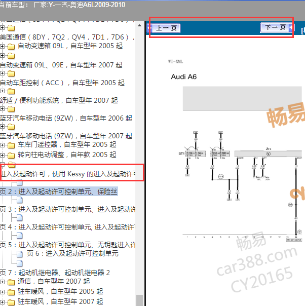
Task: Click folder icon beside 车库门遥控器
Action: click(11, 145)
